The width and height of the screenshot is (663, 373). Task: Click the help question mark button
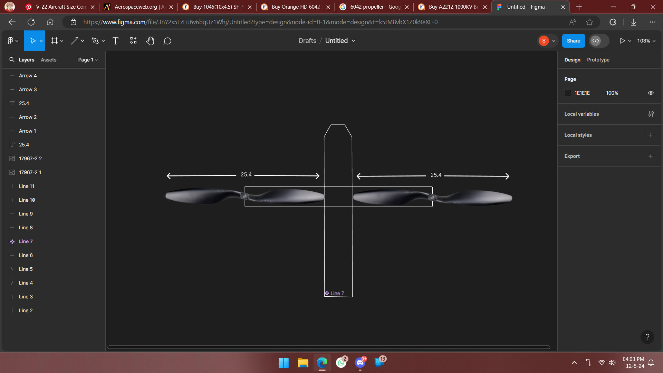tap(647, 337)
